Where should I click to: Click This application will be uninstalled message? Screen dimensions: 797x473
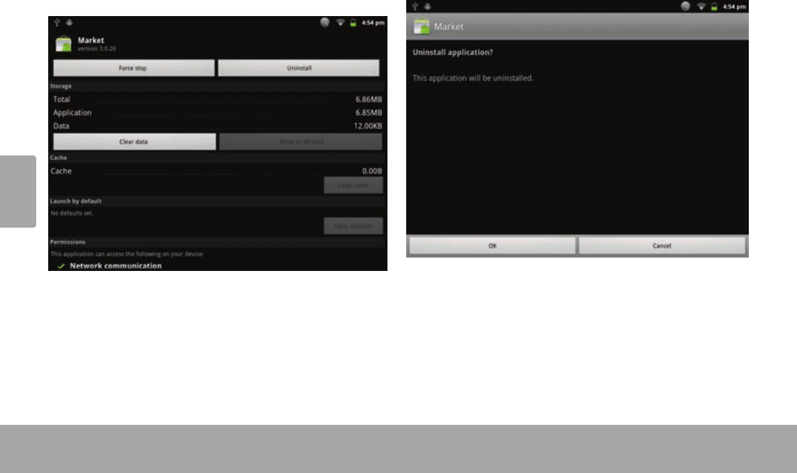472,78
